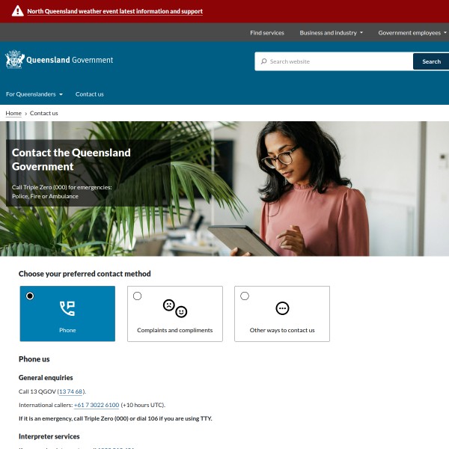The height and width of the screenshot is (449, 449).
Task: Open Find services in top menu
Action: coord(267,33)
